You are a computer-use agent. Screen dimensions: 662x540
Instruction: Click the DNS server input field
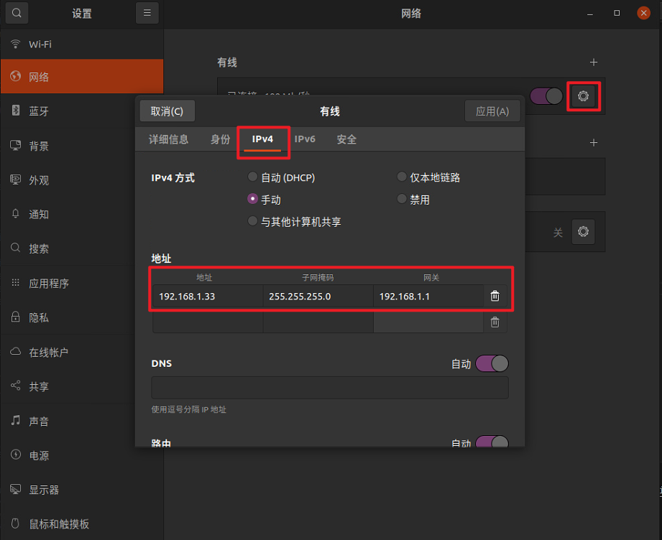(x=330, y=388)
